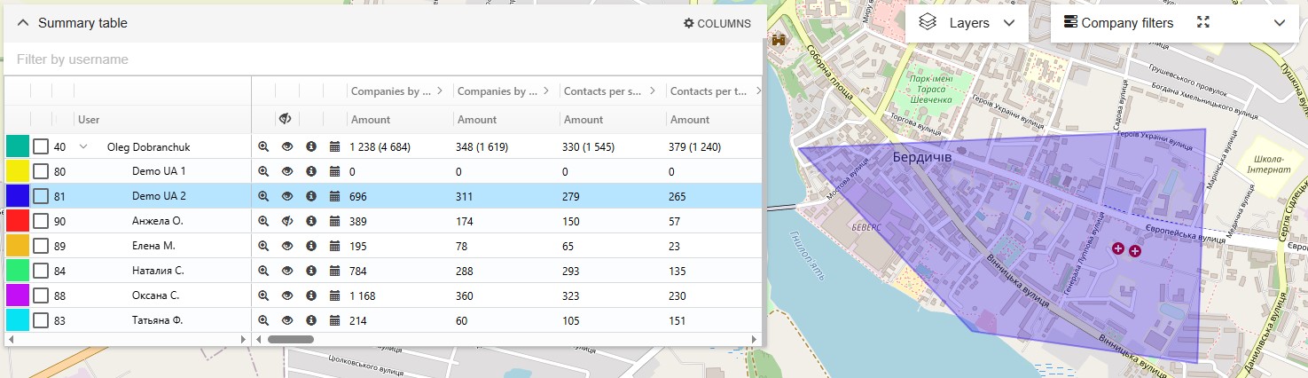Click the castle landmark icon on map
This screenshot has height=378, width=1308.
pyautogui.click(x=779, y=40)
